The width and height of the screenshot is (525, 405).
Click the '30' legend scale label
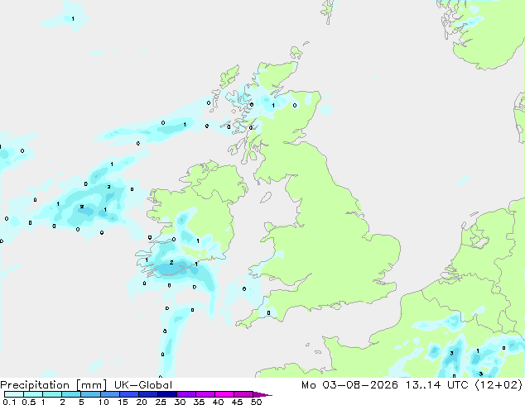[x=180, y=402]
